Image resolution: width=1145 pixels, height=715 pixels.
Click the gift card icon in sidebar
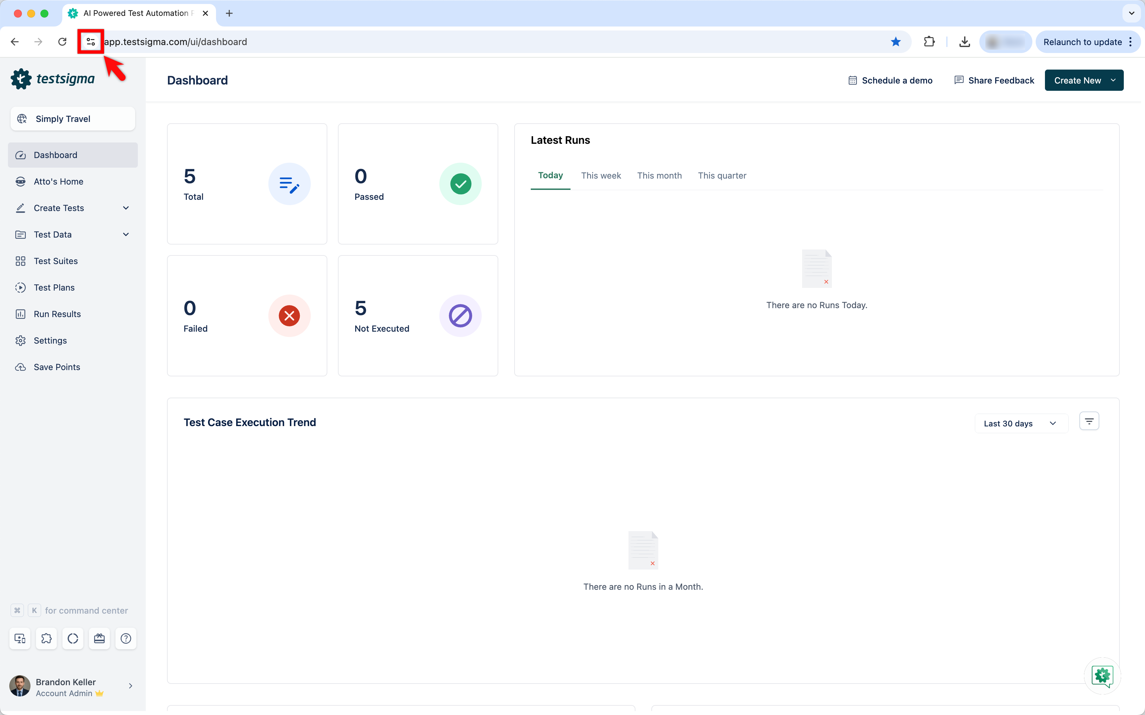coord(99,638)
